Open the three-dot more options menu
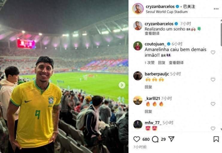This screenshot has width=222, height=153. (x=216, y=9)
